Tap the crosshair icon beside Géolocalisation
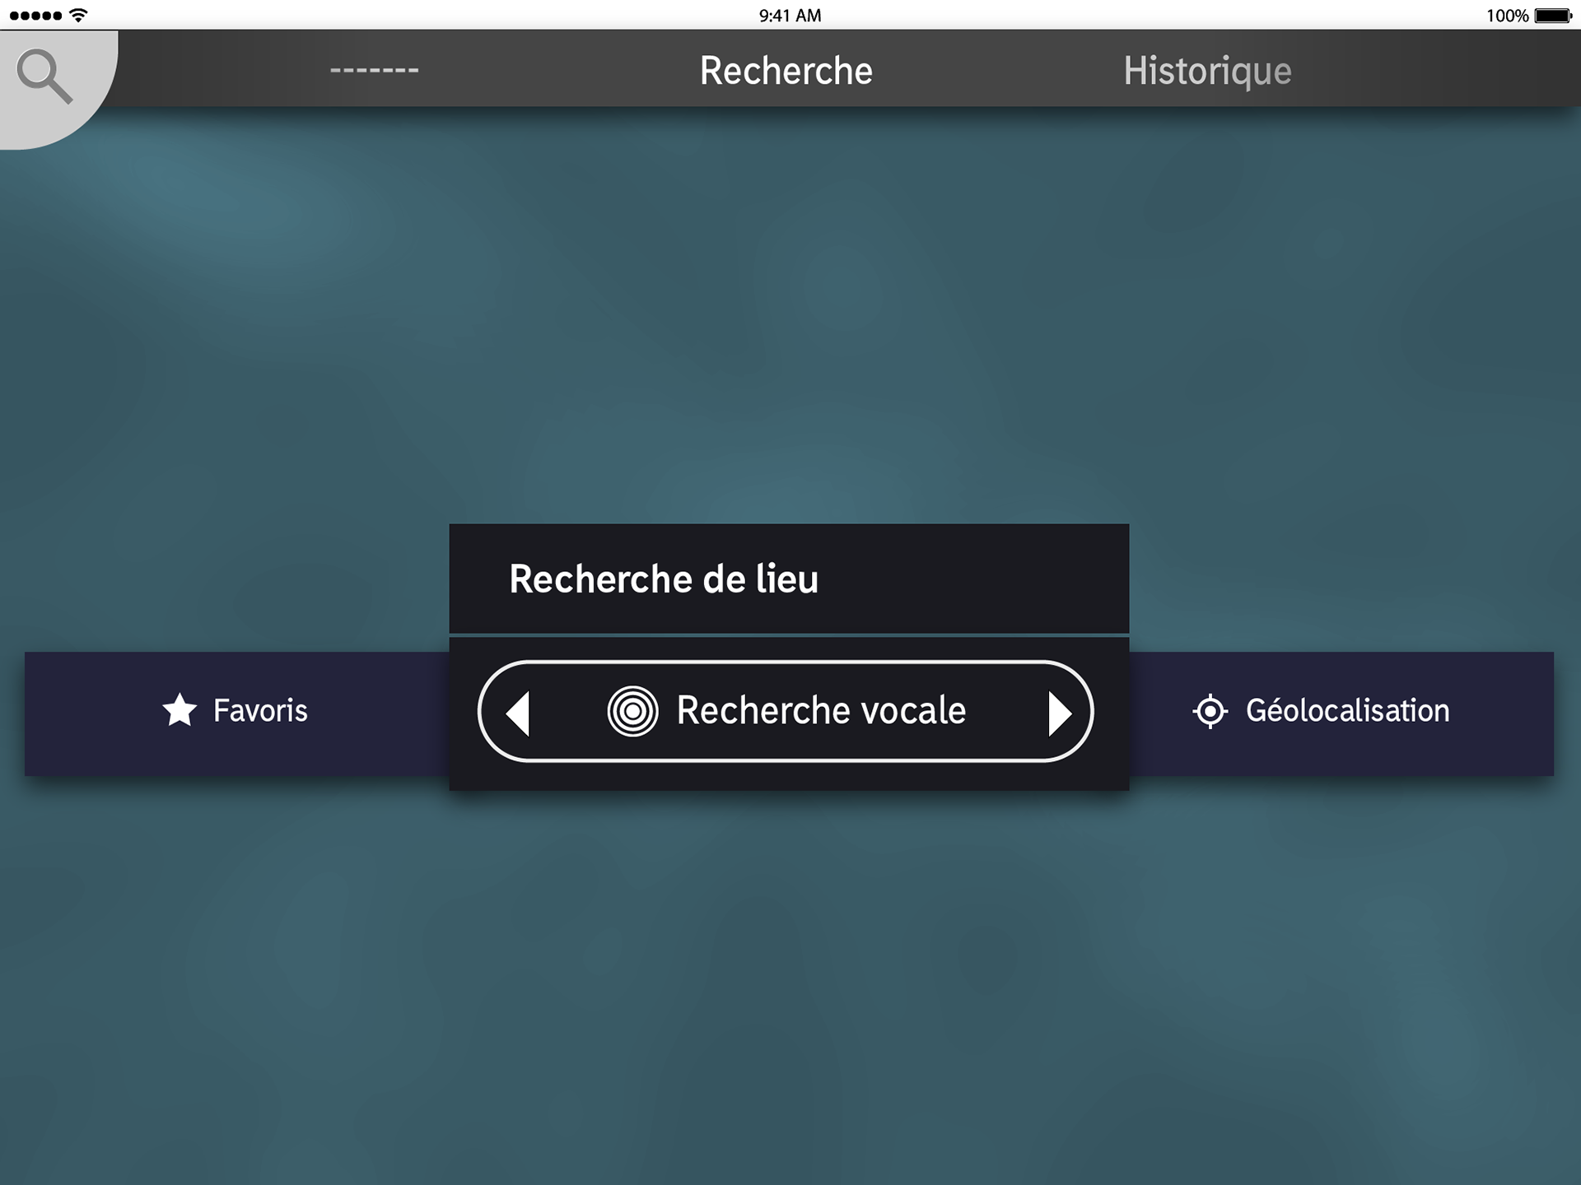 point(1210,711)
